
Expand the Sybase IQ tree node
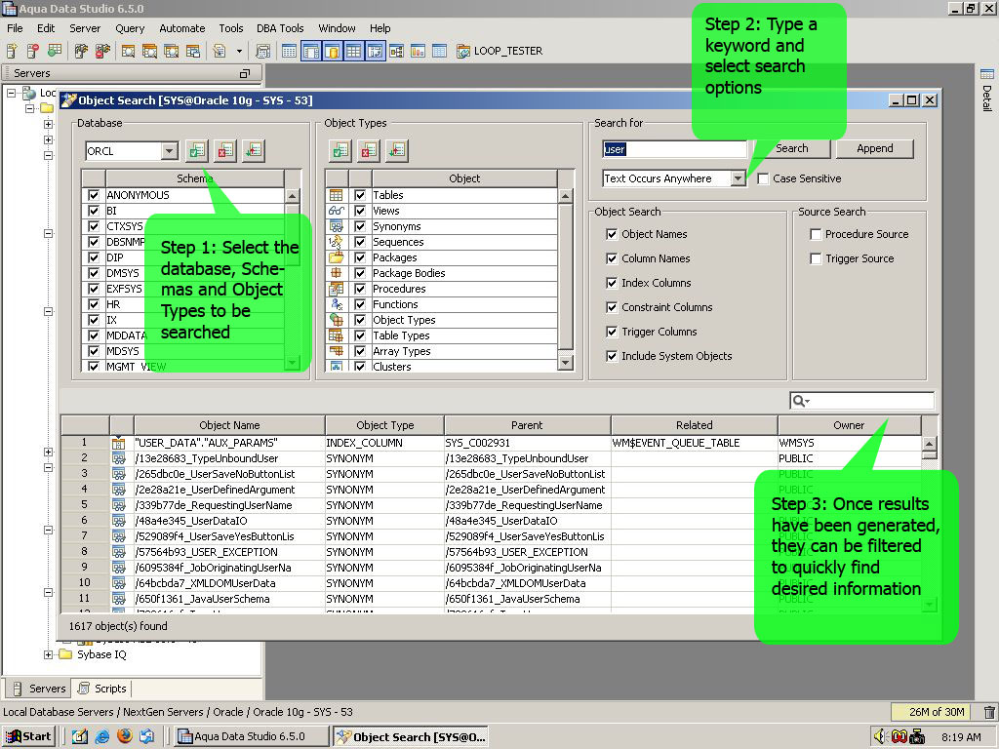pos(49,654)
